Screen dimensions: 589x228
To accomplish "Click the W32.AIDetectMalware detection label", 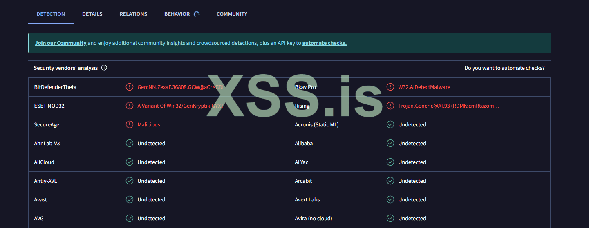I will (424, 87).
